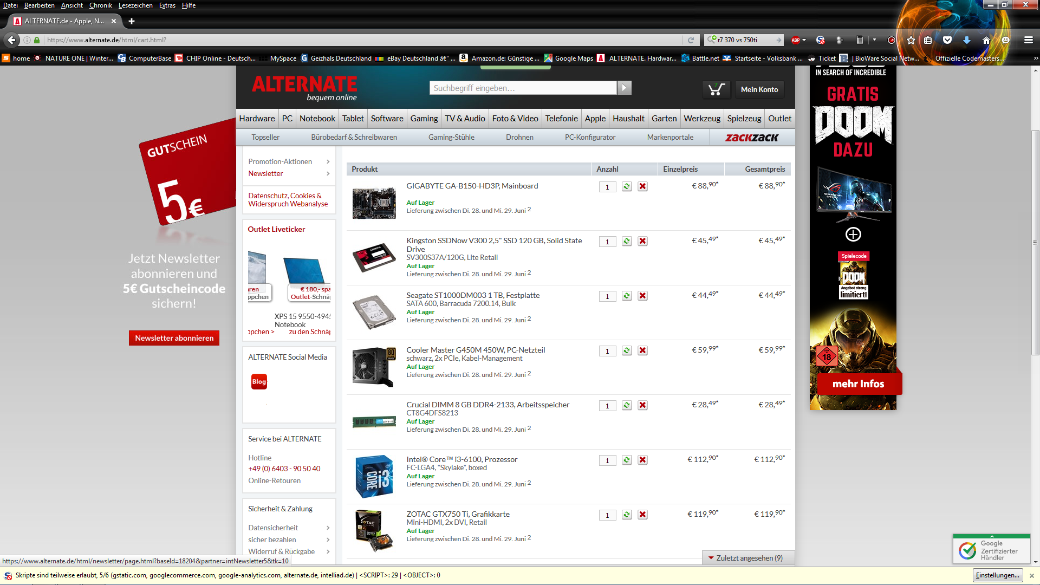
Task: Click Newsletter abonnieren button
Action: coord(174,338)
